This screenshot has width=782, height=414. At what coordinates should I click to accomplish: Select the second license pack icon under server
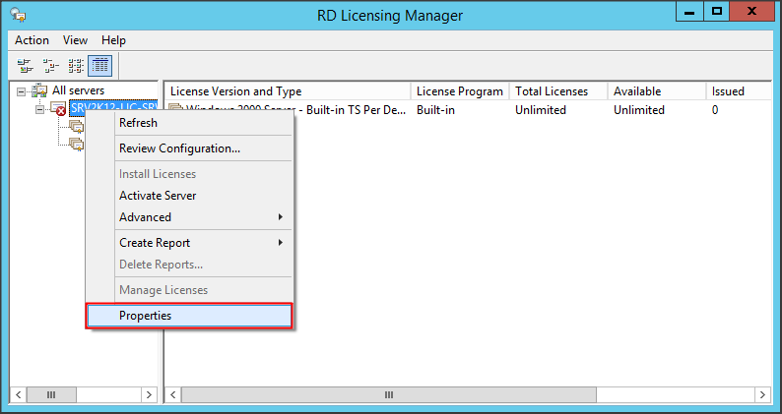(77, 145)
